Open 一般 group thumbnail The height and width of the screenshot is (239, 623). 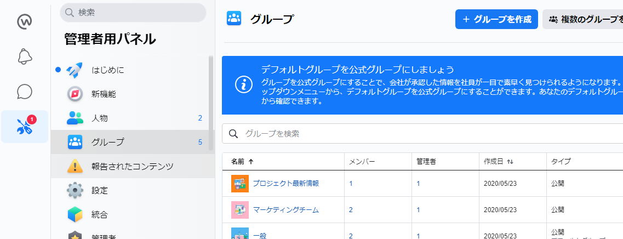click(240, 234)
